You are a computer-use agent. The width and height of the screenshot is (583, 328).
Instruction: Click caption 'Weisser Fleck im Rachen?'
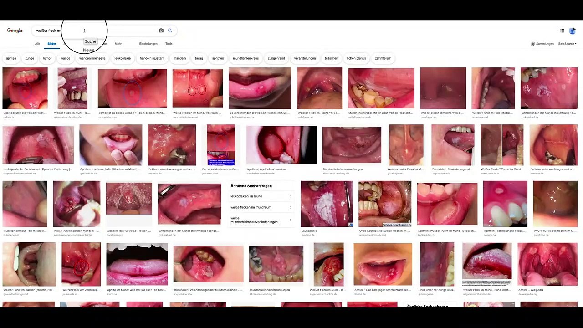pyautogui.click(x=317, y=113)
